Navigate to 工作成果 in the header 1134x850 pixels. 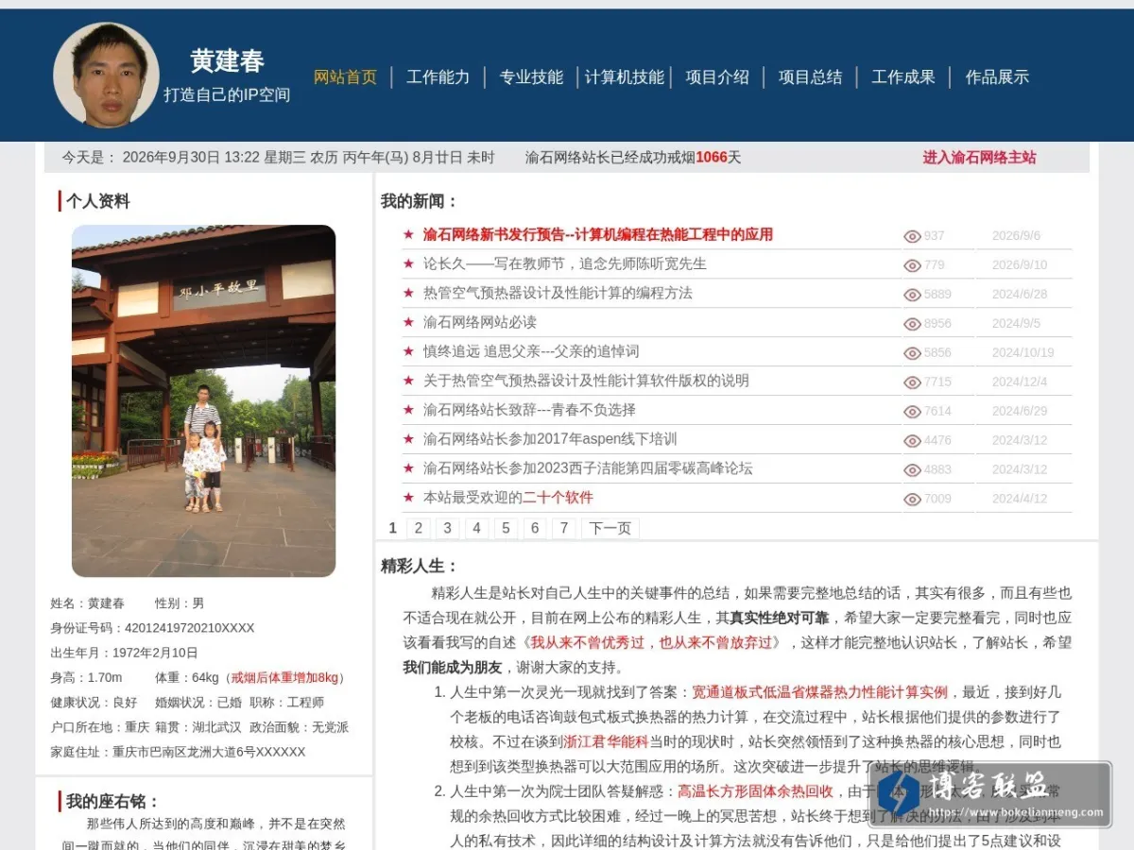click(903, 77)
